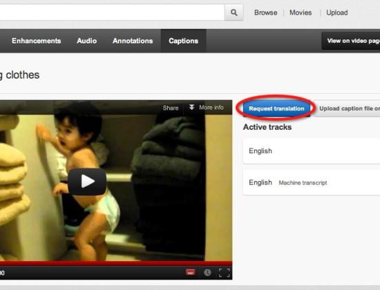Click Share on the video player
Viewport: 380px width, 290px height.
171,108
